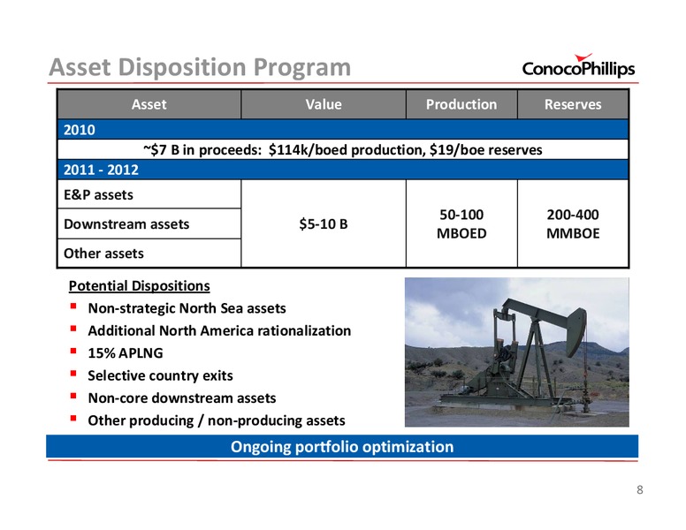Select the 'E&P assets' cell

pyautogui.click(x=149, y=194)
